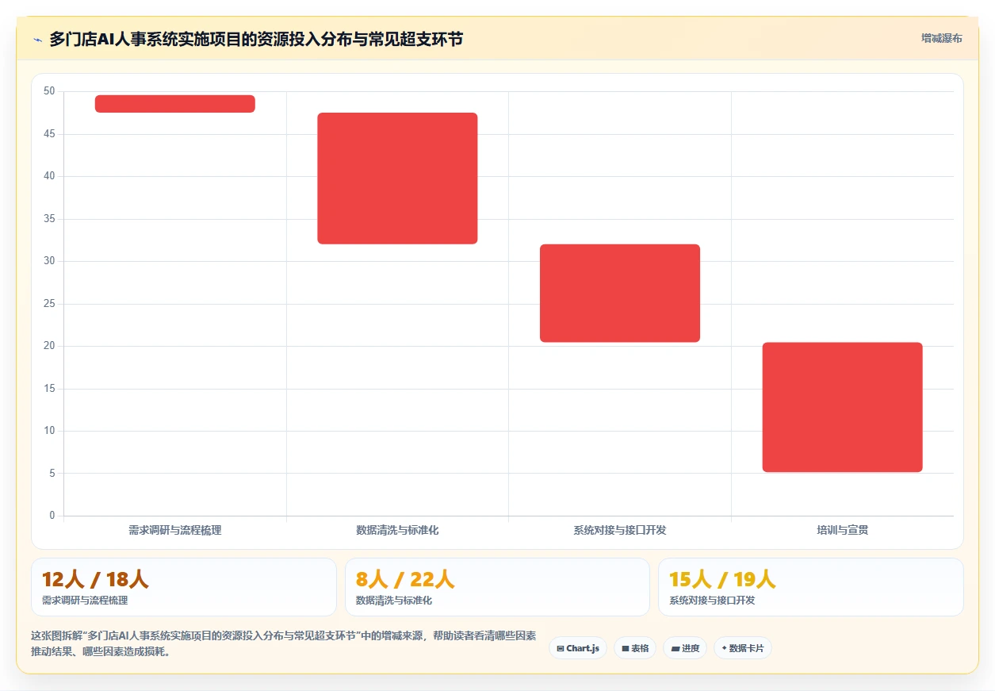Click the 培训与宣贯 x-axis label
Screen dimensions: 995x691
[x=843, y=530]
